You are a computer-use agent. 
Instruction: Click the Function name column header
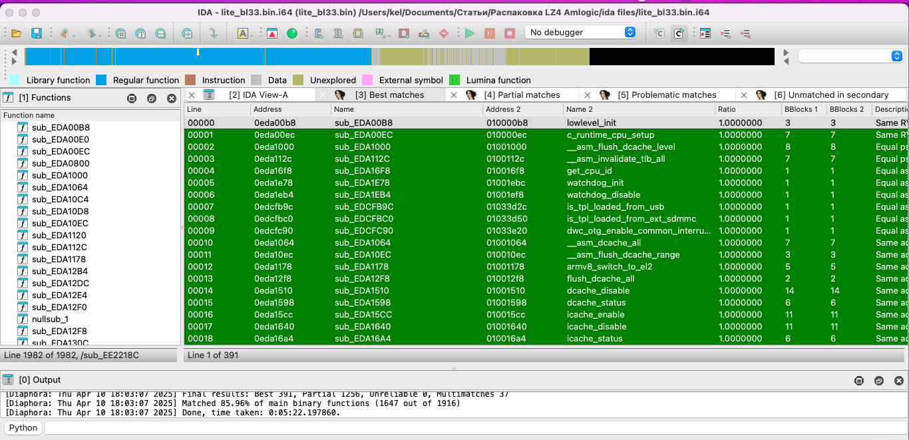pyautogui.click(x=91, y=115)
